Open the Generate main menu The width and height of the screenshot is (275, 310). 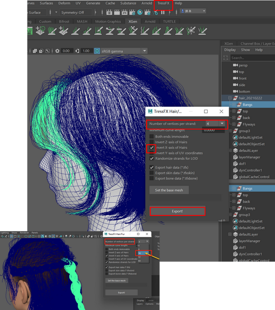click(93, 3)
